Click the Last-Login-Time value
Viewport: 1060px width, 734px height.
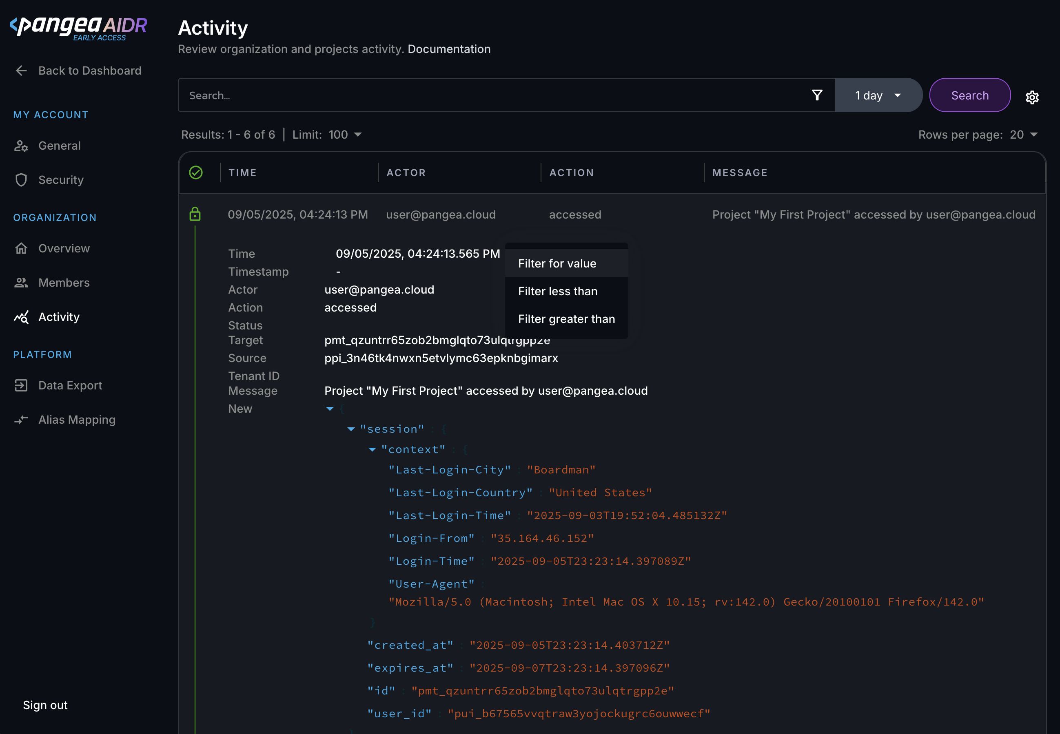coord(627,515)
